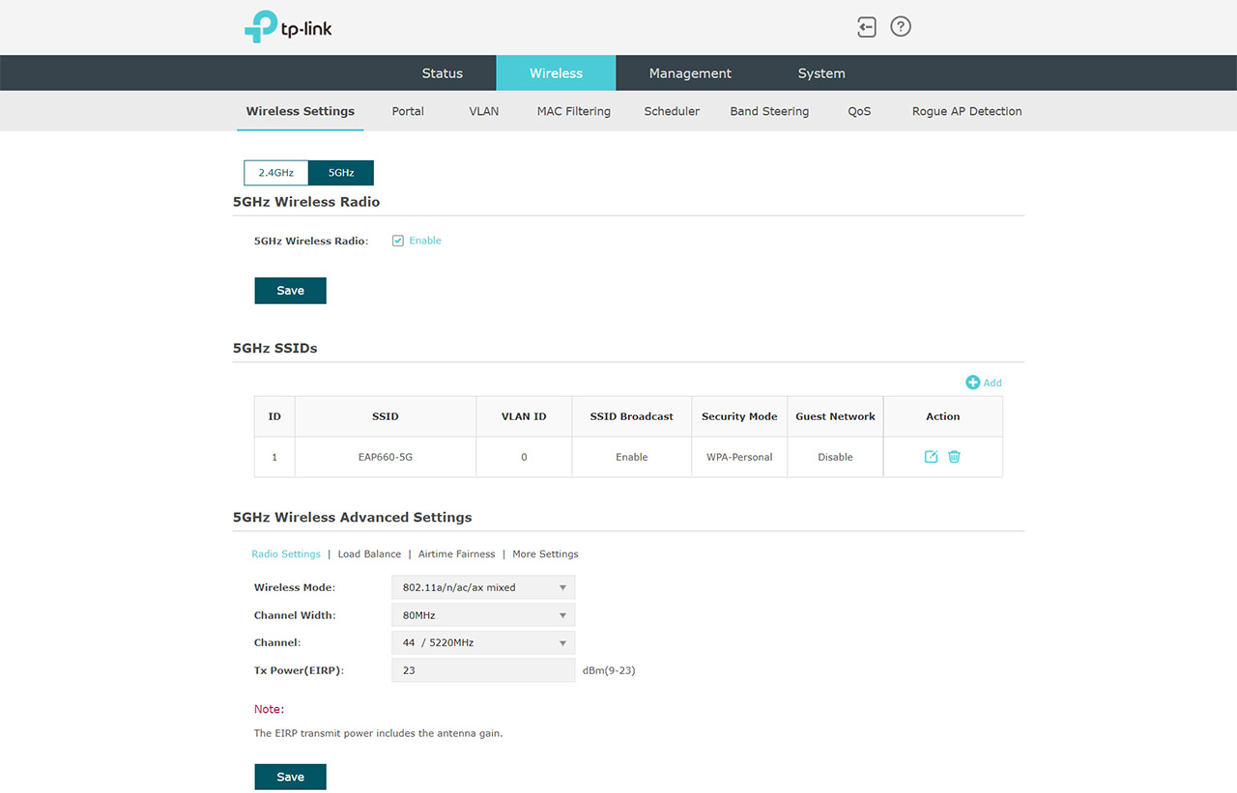The image size is (1237, 793).
Task: Edit the EAP660-5G SSID entry
Action: [x=931, y=457]
